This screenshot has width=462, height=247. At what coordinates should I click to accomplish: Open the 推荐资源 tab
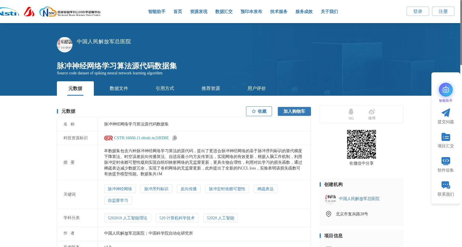(210, 88)
